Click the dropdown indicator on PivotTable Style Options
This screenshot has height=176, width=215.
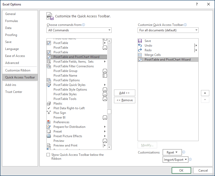click(x=105, y=90)
